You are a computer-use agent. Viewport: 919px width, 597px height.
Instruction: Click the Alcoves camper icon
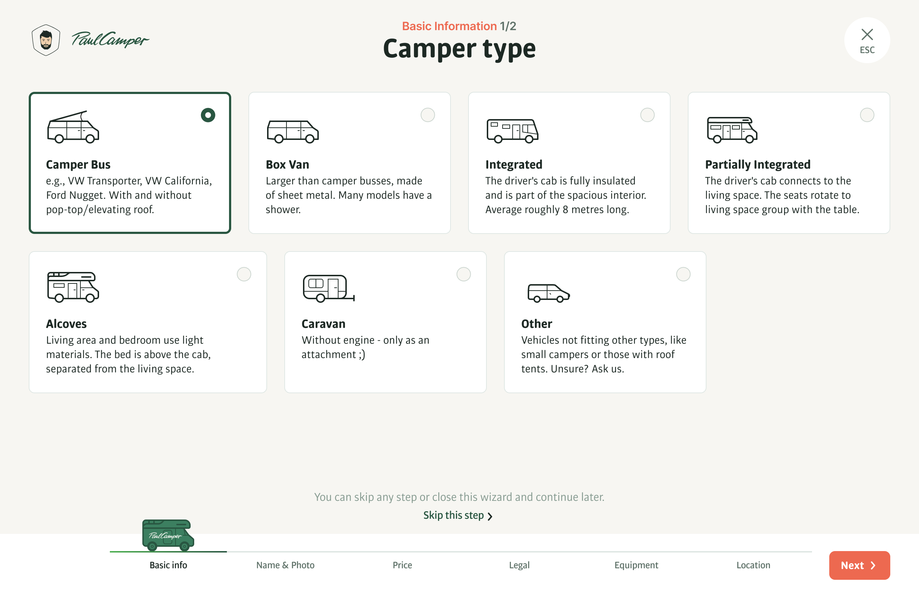click(x=73, y=287)
